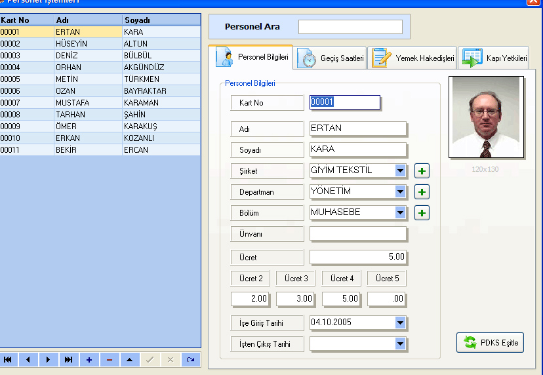The width and height of the screenshot is (543, 375).
Task: Add new record with plus navigator button
Action: coord(89,360)
